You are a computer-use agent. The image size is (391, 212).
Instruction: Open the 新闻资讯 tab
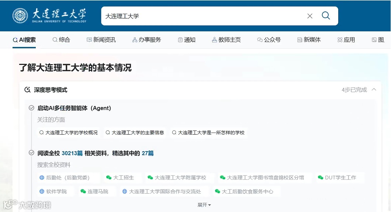pyautogui.click(x=101, y=39)
